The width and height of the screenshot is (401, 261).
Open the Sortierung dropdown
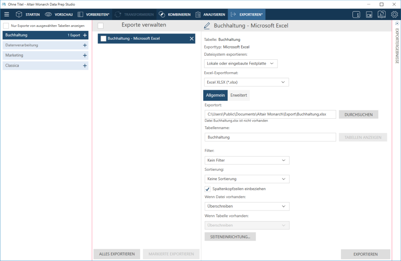247,179
